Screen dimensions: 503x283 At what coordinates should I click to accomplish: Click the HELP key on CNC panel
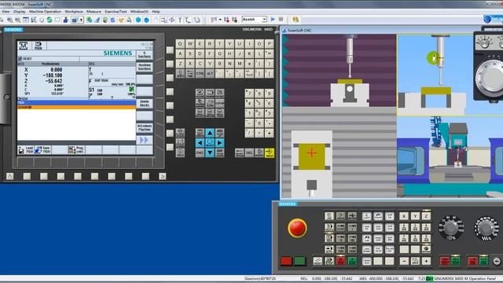tap(180, 153)
